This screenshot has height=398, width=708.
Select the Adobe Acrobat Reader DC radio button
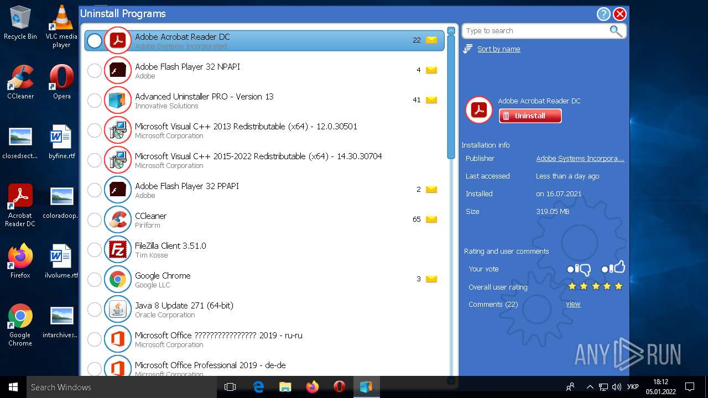pos(95,40)
